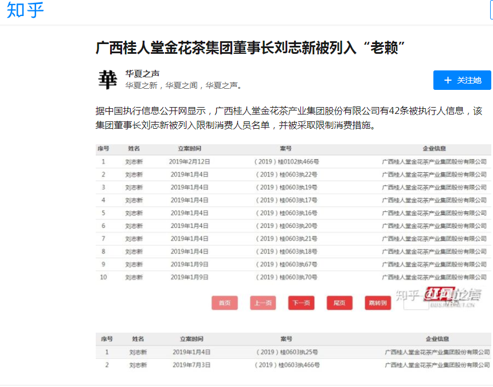This screenshot has height=387, width=493.
Task: Select case number （2019）桂0603执20号
Action: coord(286,226)
